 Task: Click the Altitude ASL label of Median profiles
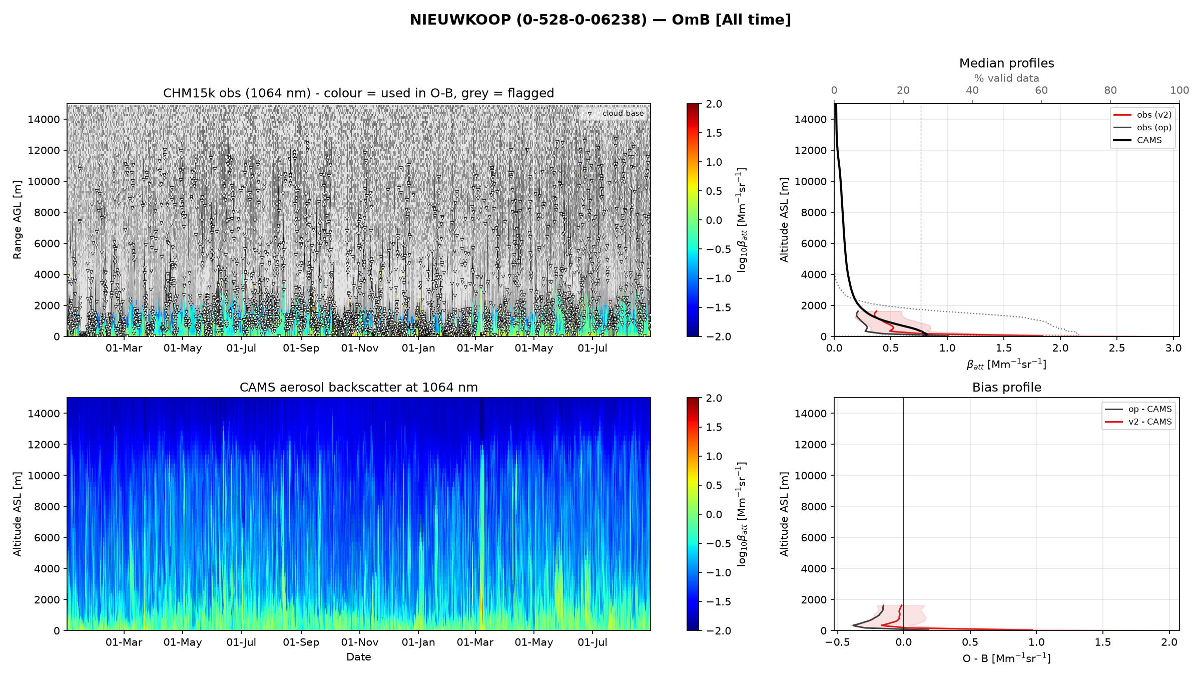(x=784, y=220)
